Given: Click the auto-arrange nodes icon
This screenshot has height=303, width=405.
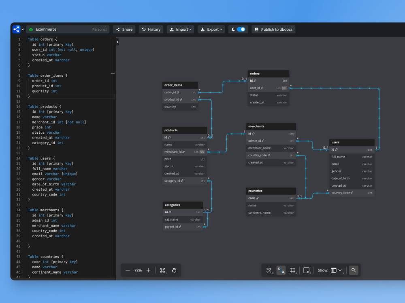Looking at the screenshot, I should coord(269,270).
